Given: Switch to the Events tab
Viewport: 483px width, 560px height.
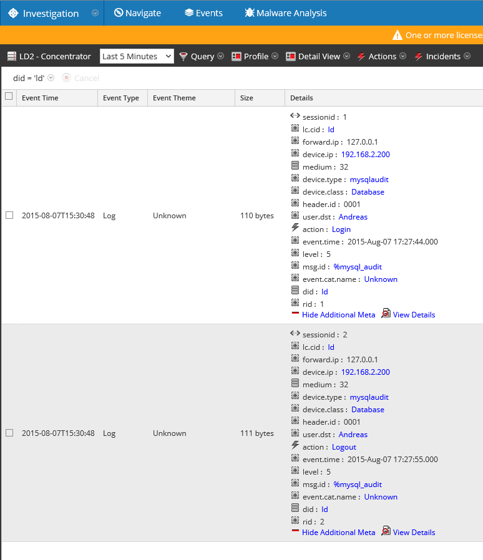Looking at the screenshot, I should (203, 13).
